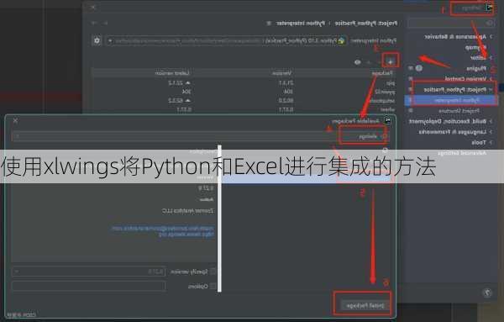This screenshot has height=322, width=504.
Task: Open the xlwings website link
Action: [x=186, y=235]
